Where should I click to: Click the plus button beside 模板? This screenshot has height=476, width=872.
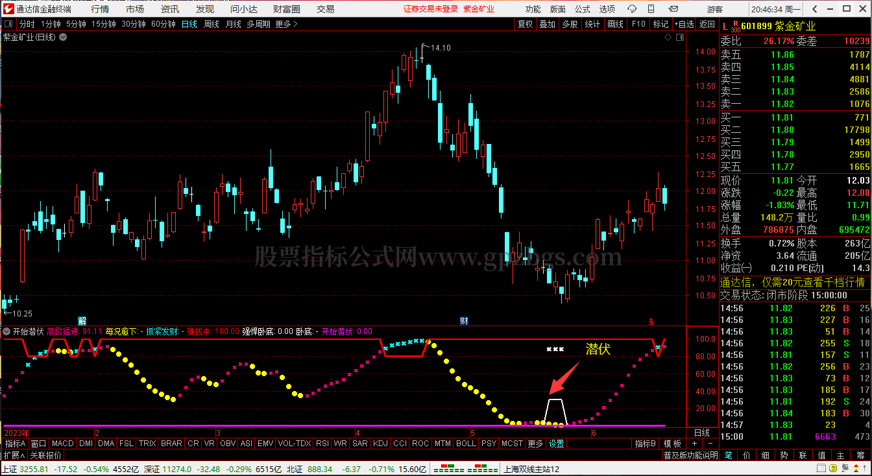pyautogui.click(x=694, y=444)
